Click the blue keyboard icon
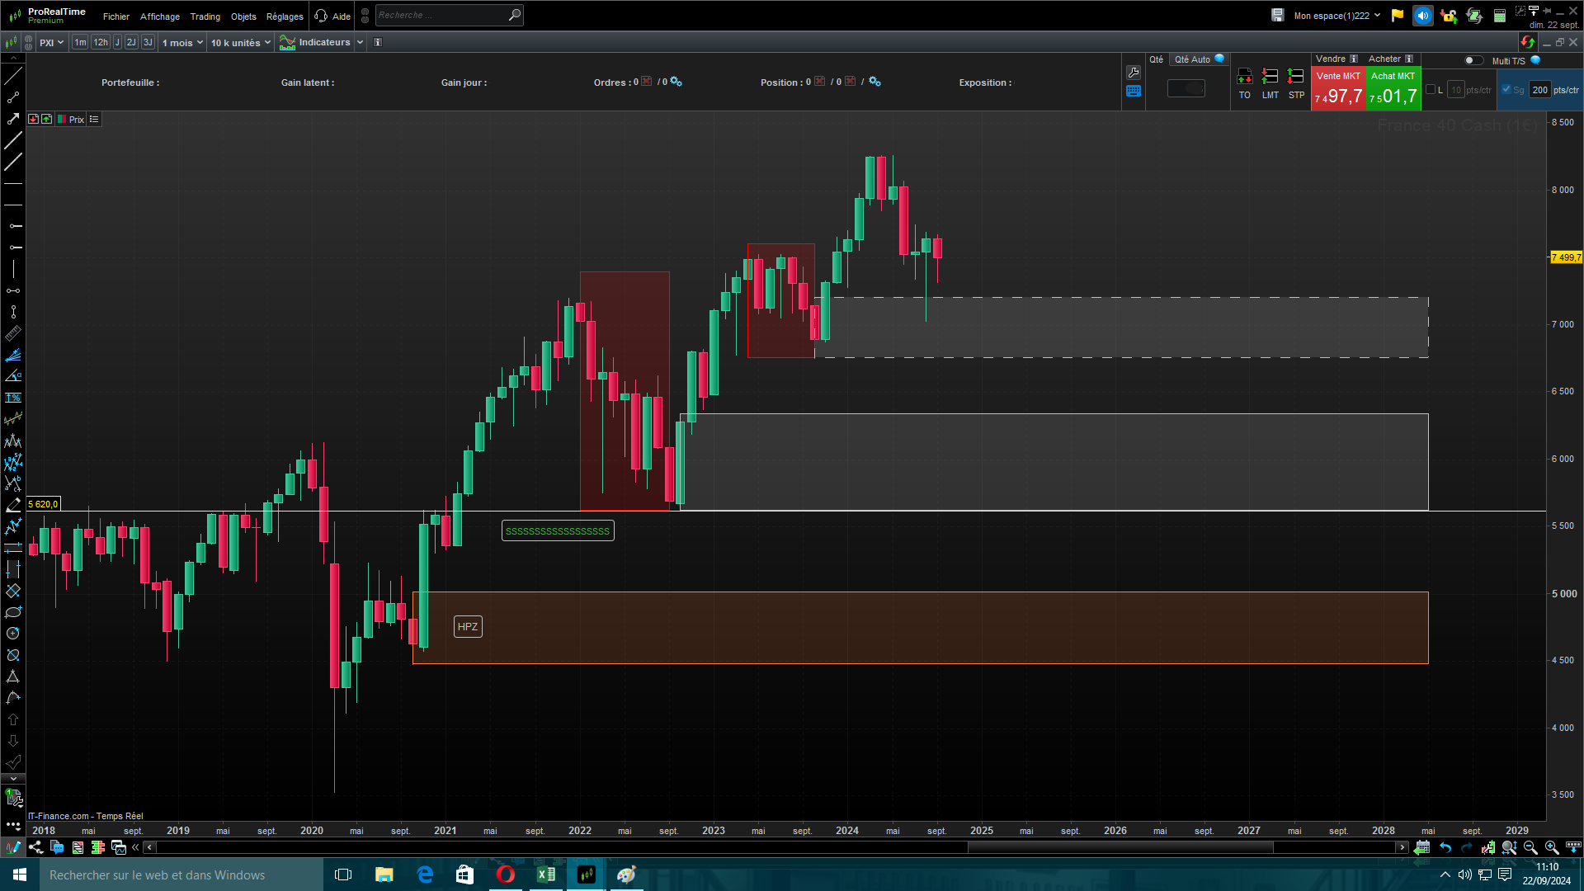The image size is (1584, 891). [1134, 92]
